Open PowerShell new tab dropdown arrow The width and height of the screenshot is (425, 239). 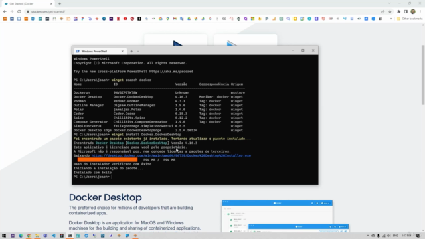point(138,51)
